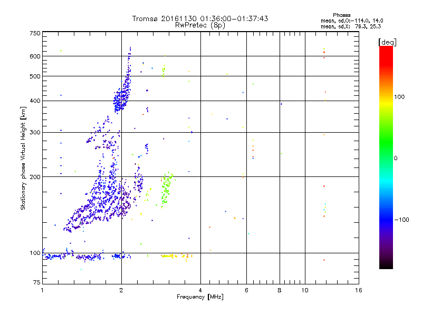Click the 'mean, sd,X: 76.3, 25.3' statistic
This screenshot has width=422, height=316.
351,26
